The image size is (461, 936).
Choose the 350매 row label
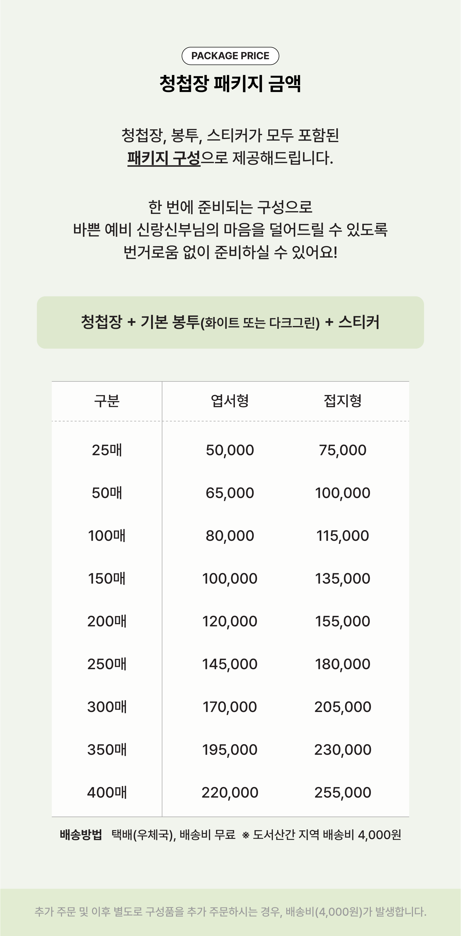(107, 750)
